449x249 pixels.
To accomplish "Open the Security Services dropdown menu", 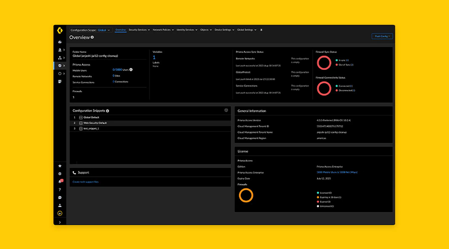I will 139,30.
